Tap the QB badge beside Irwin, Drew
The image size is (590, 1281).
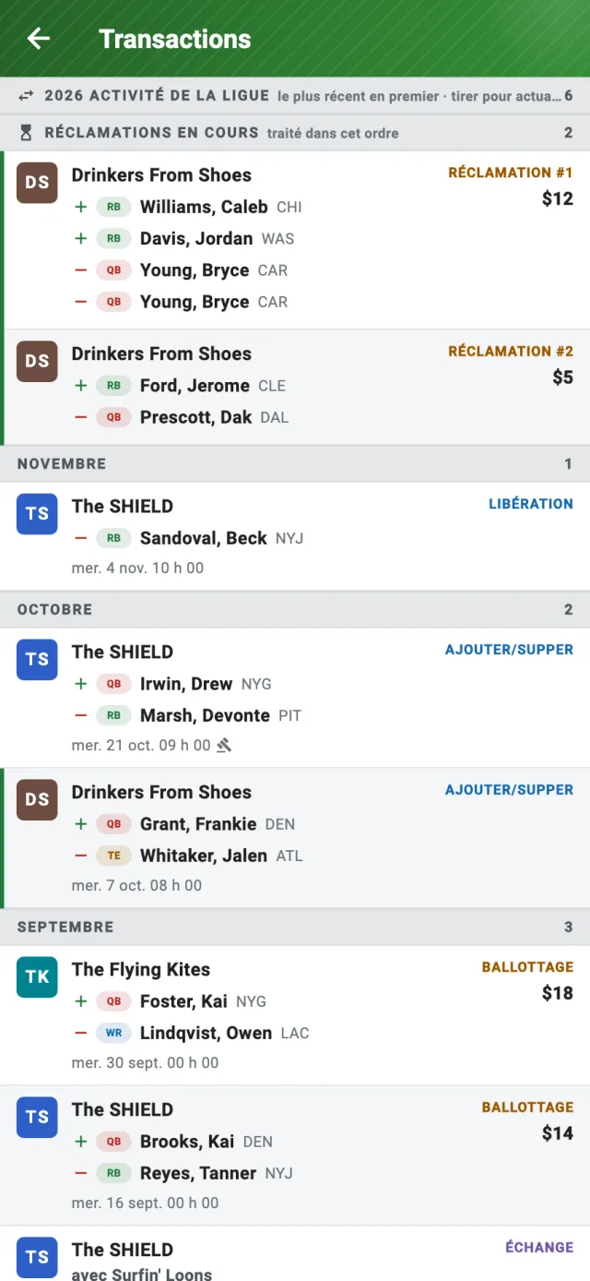point(113,684)
